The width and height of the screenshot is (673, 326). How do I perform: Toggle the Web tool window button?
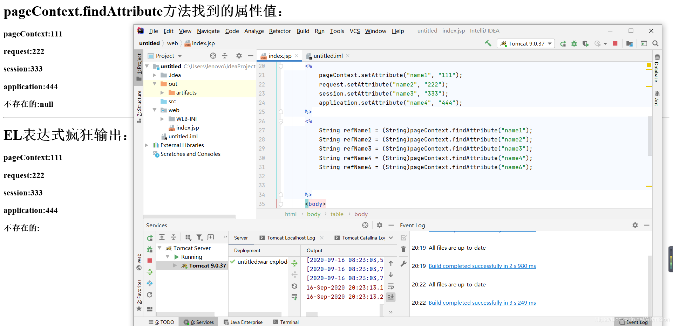(x=139, y=262)
